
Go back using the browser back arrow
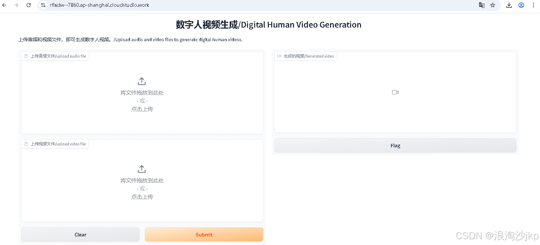(x=4, y=5)
